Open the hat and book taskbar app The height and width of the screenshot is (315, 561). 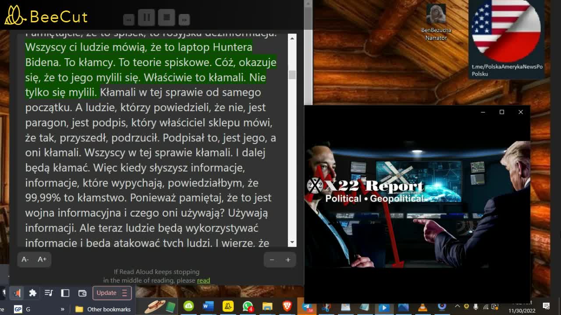pos(159,307)
